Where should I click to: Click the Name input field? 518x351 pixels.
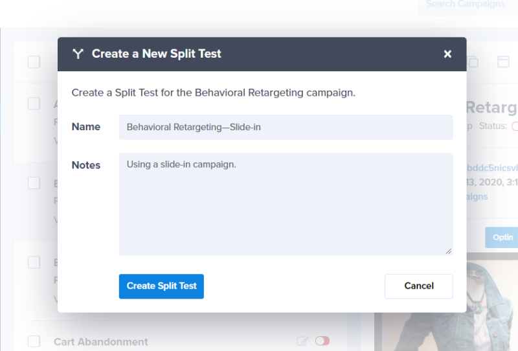coord(286,127)
